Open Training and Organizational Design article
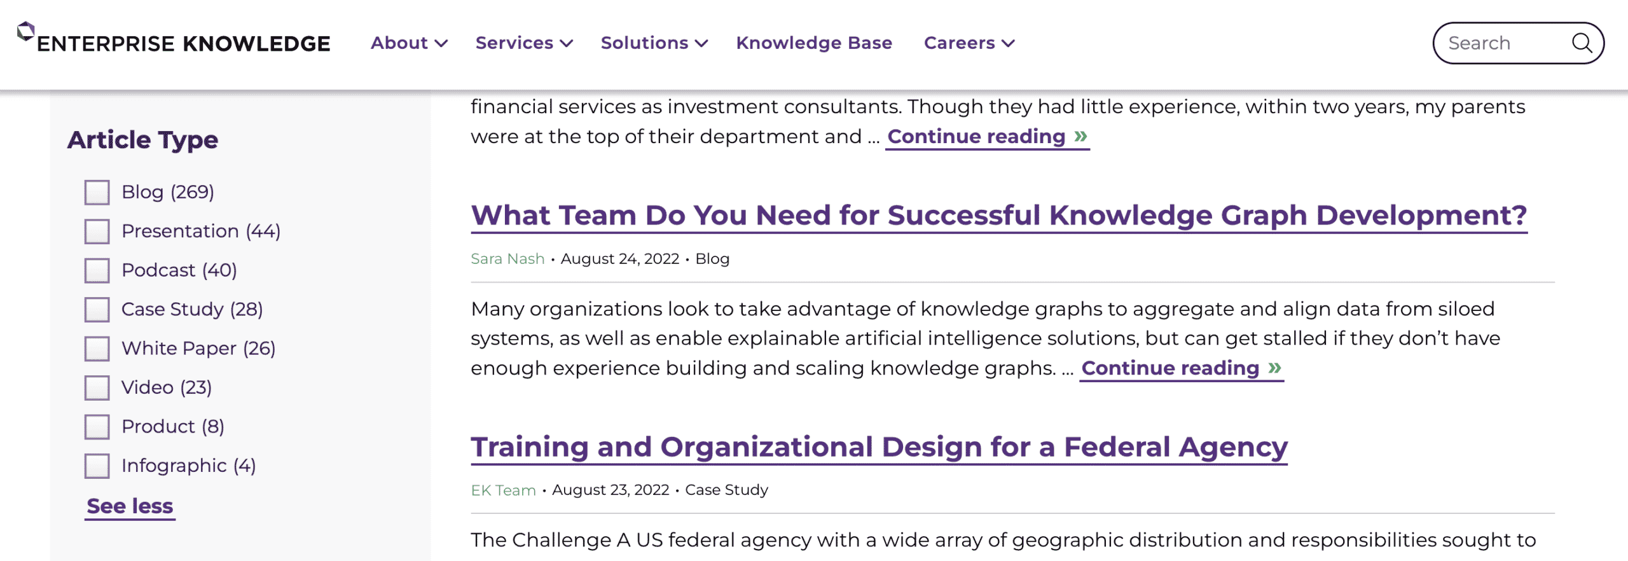Viewport: 1628px width, 561px height. click(x=879, y=448)
